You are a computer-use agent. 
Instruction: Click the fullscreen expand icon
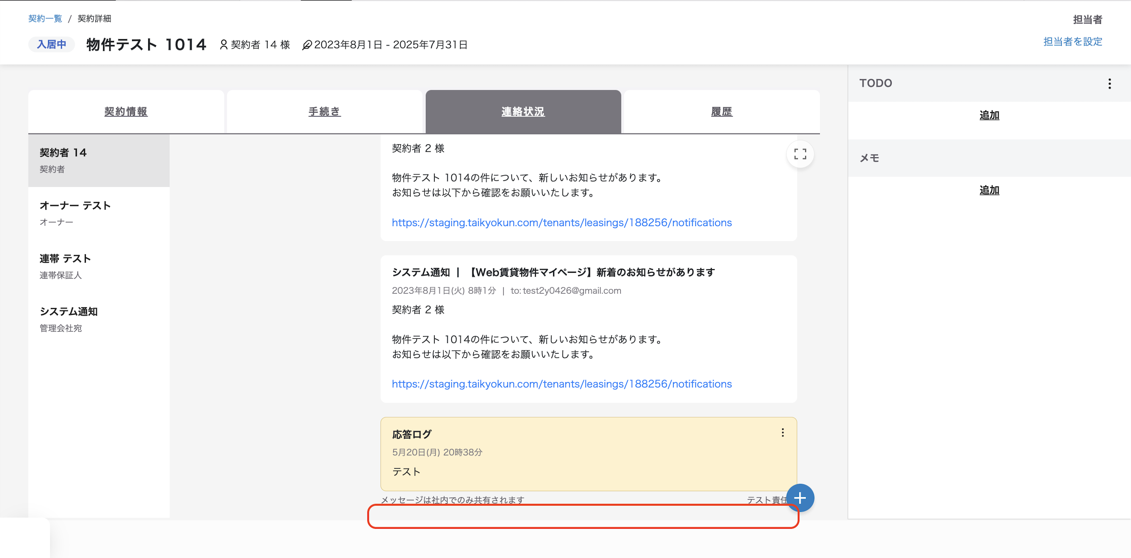tap(800, 154)
